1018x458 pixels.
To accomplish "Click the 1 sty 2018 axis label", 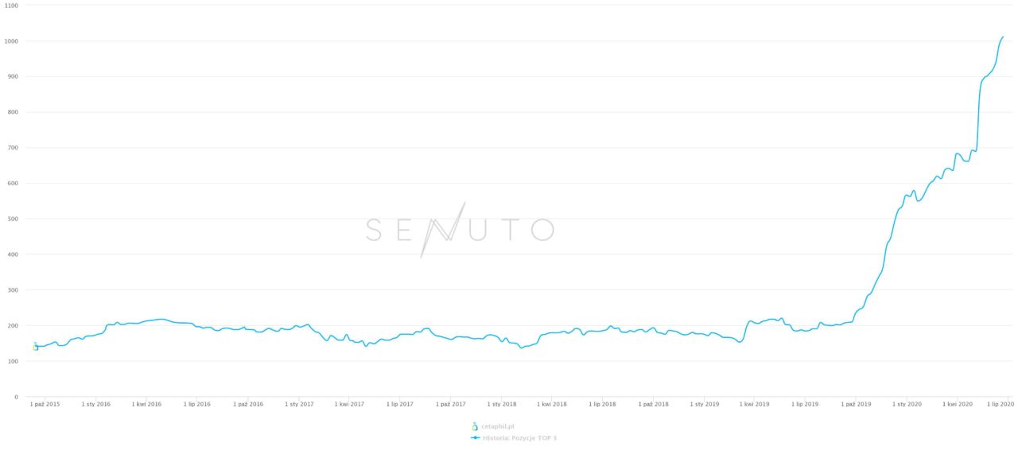I will pyautogui.click(x=502, y=404).
